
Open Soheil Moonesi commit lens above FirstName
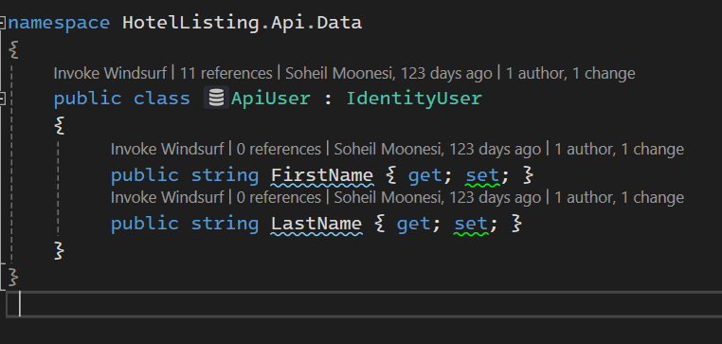pos(438,149)
